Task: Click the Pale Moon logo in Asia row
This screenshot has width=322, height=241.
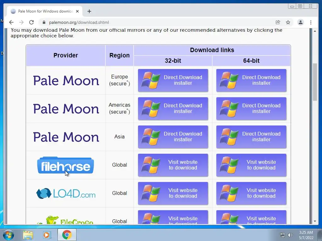Action: [66, 137]
